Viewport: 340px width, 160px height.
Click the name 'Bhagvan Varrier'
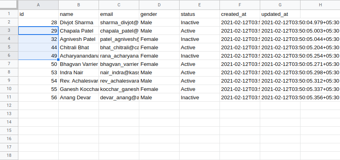pyautogui.click(x=79, y=64)
